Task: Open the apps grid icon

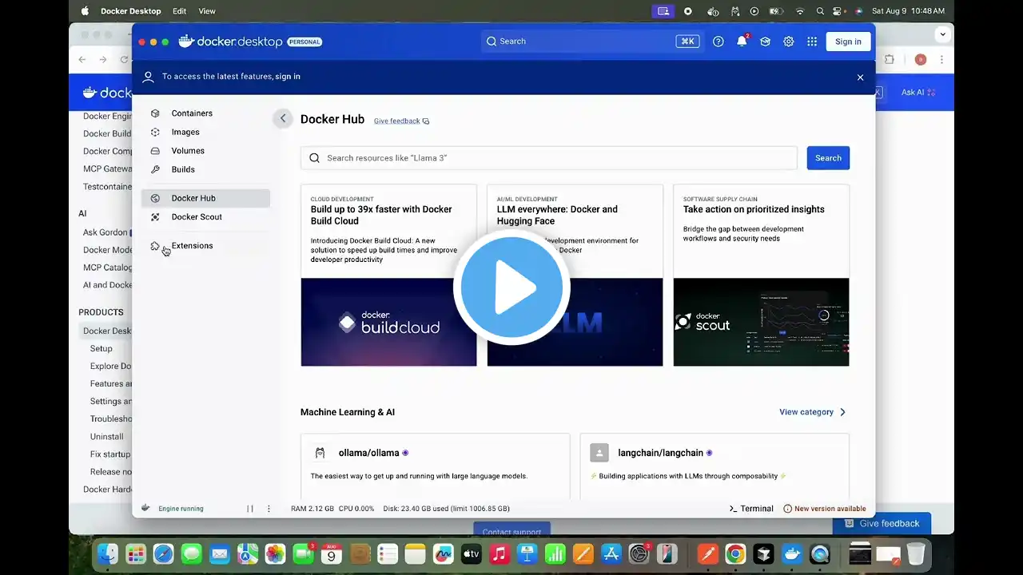Action: tap(812, 42)
